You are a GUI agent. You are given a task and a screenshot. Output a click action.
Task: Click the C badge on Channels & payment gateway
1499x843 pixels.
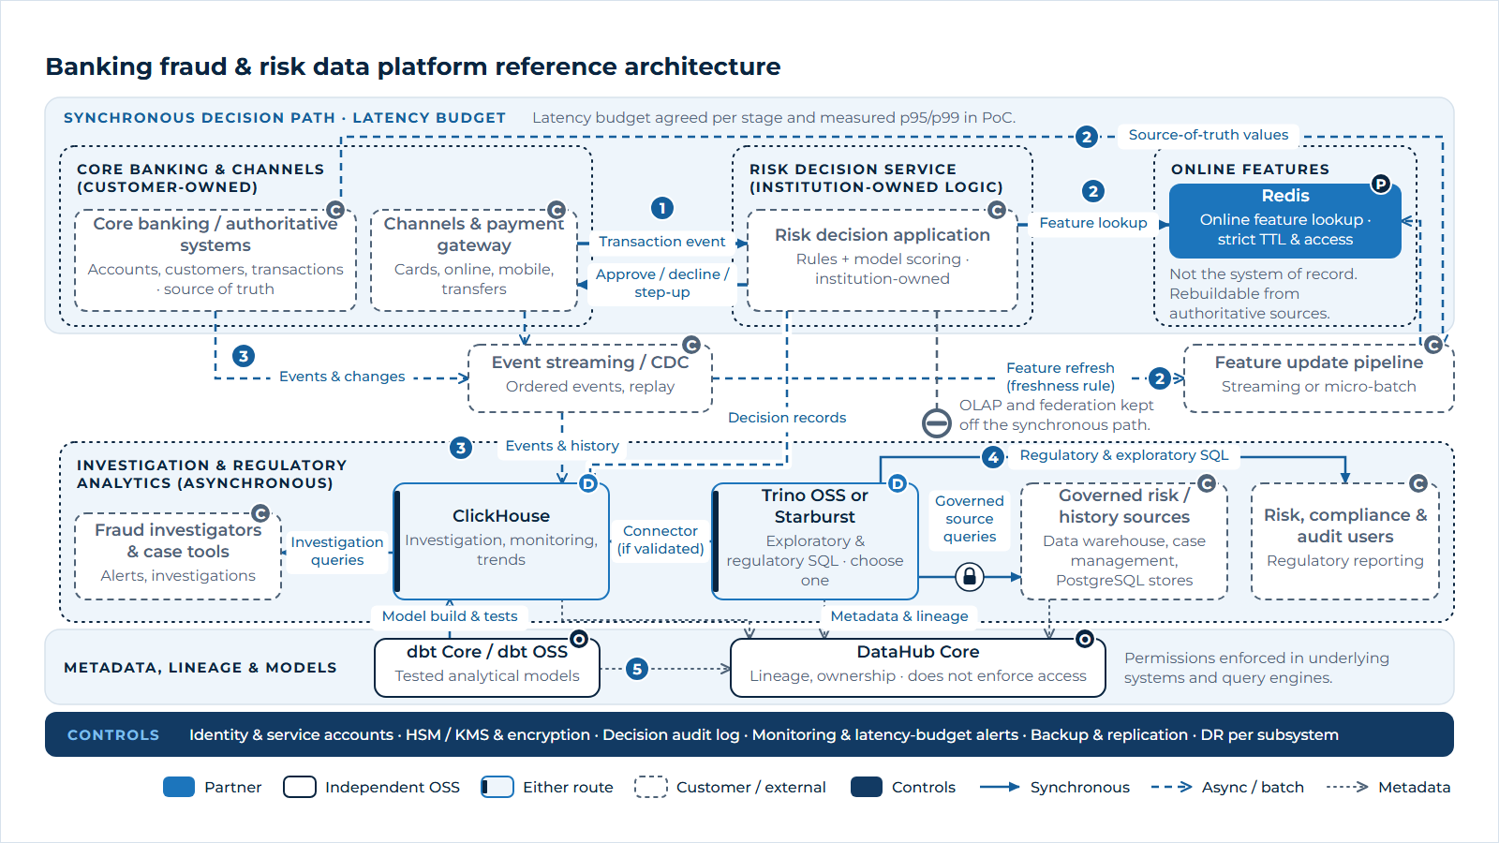(557, 210)
